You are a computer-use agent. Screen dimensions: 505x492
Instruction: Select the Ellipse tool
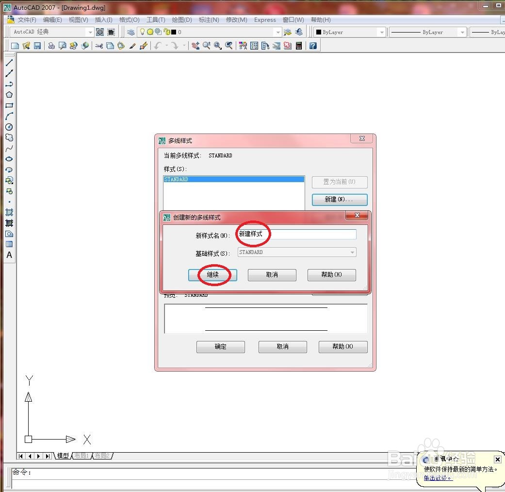pyautogui.click(x=9, y=159)
